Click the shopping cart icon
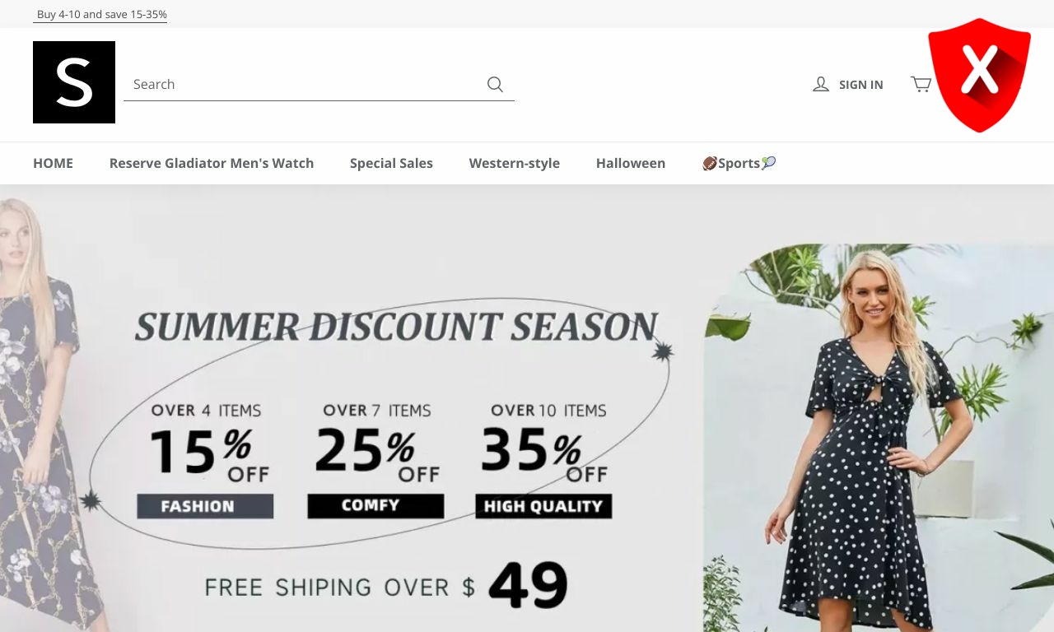1054x632 pixels. (921, 84)
